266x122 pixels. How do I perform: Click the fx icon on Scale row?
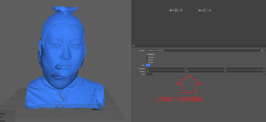(265, 75)
